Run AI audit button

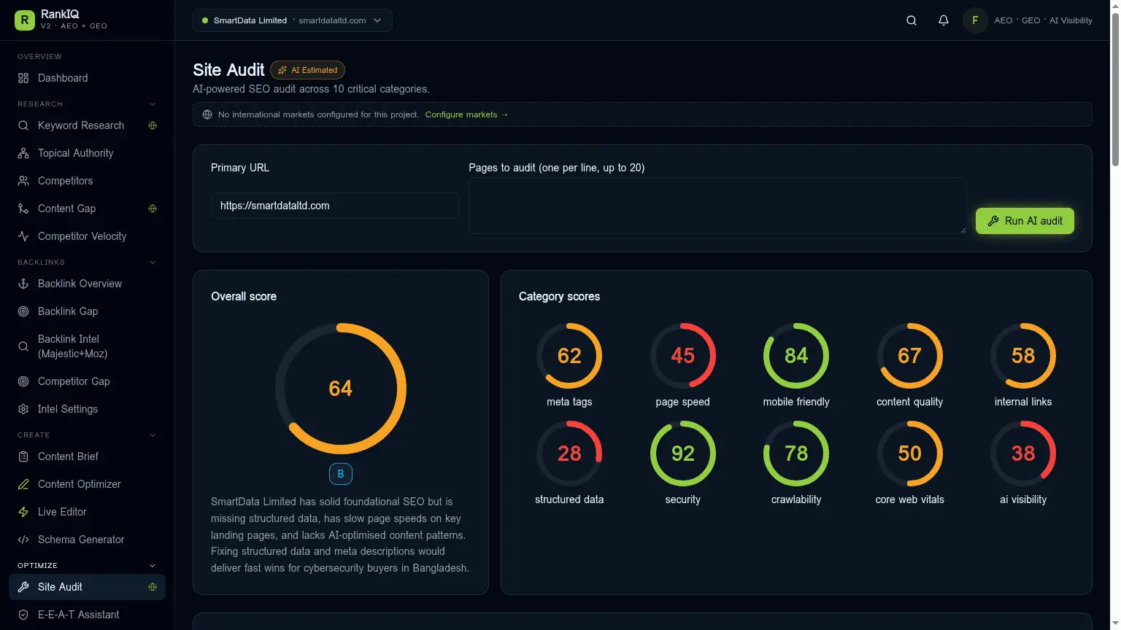tap(1025, 221)
